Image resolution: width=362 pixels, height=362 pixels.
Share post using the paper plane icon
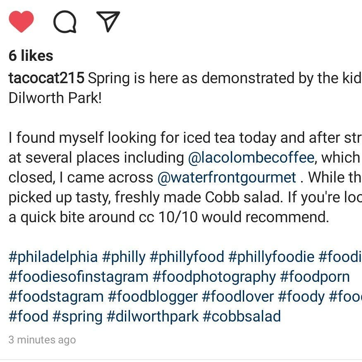pos(108,21)
